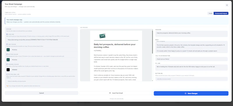The image size is (233, 106).
Task: Click the preview scrollbar up arrow
Action: [152, 30]
